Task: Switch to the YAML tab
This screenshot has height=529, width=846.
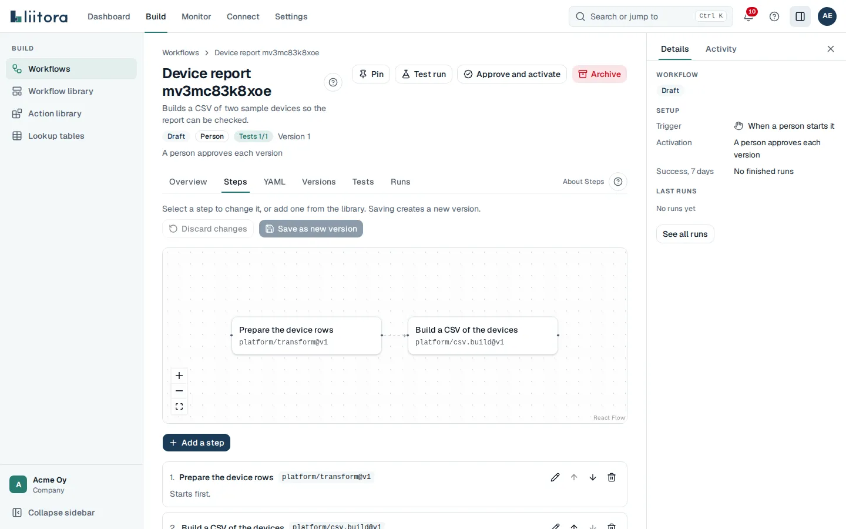Action: 274,182
